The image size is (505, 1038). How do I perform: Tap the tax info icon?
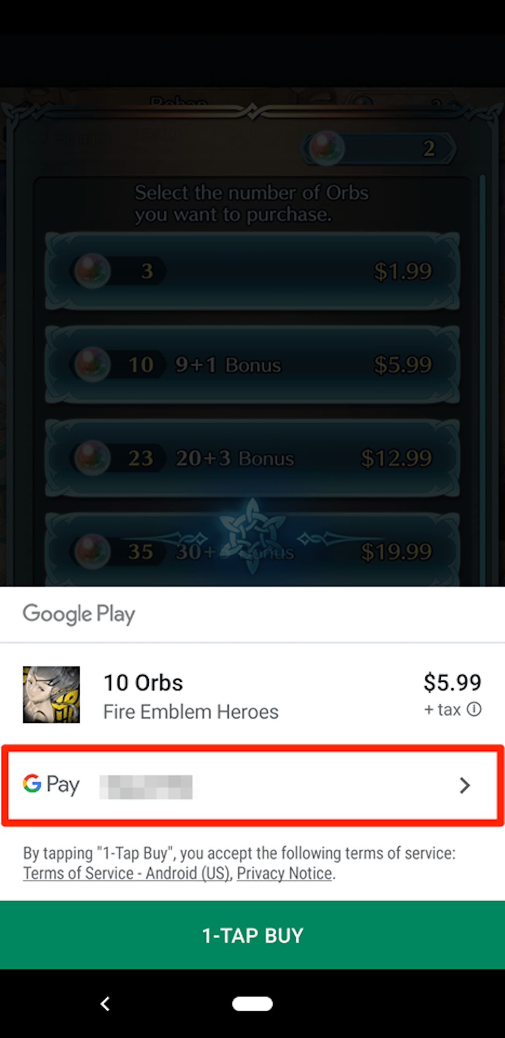[474, 709]
